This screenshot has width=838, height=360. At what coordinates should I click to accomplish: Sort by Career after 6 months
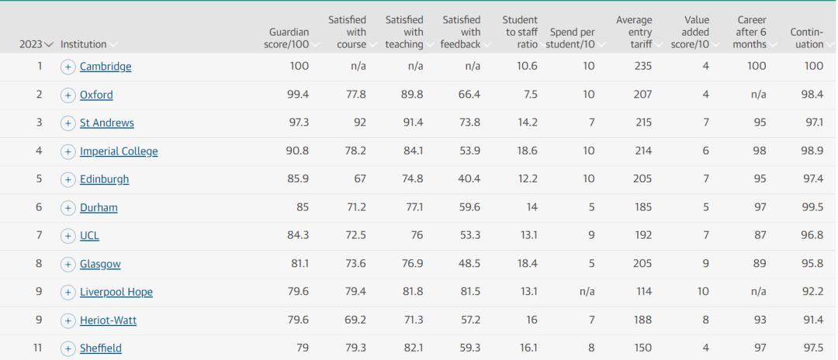[x=750, y=32]
